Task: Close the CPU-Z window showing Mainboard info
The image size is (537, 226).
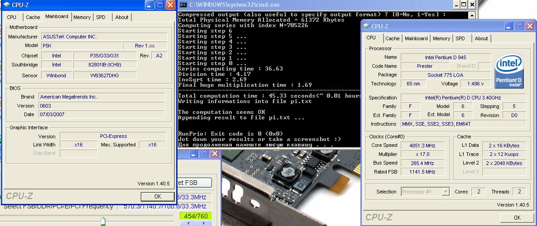Action: pos(170,5)
